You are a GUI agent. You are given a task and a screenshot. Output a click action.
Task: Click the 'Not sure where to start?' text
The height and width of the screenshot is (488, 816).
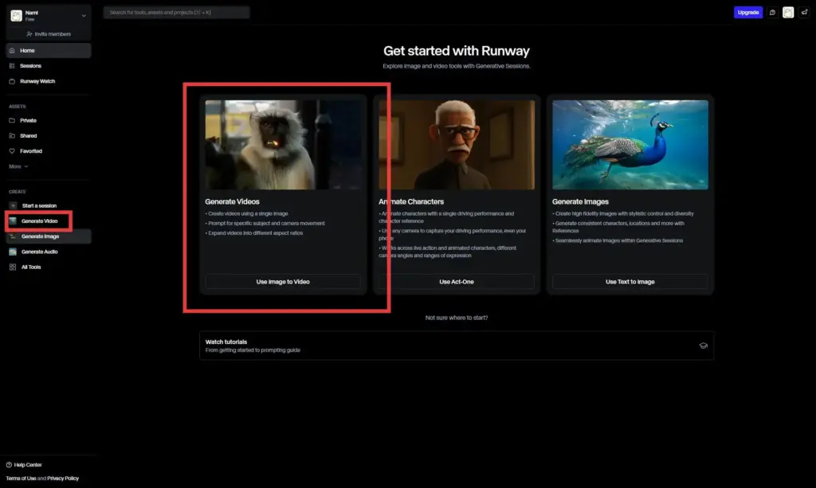tap(457, 318)
